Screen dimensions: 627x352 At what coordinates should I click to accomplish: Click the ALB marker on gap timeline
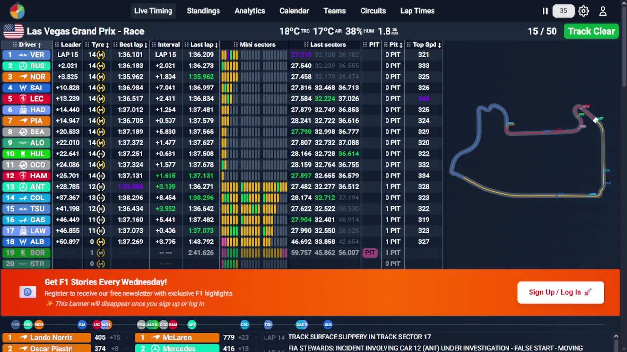pyautogui.click(x=328, y=324)
